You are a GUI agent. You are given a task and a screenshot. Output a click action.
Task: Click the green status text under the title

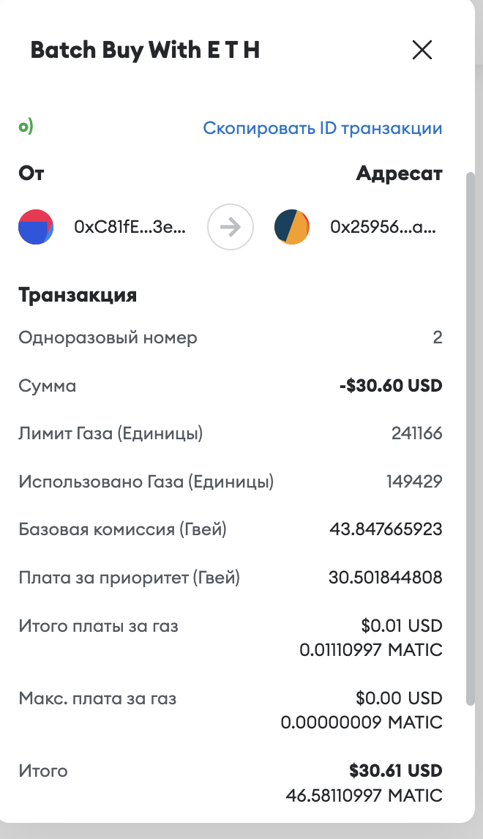[26, 127]
